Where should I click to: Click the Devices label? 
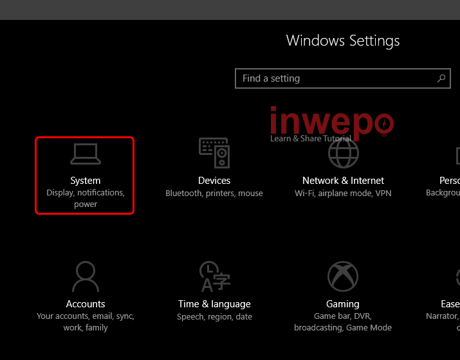click(x=214, y=181)
